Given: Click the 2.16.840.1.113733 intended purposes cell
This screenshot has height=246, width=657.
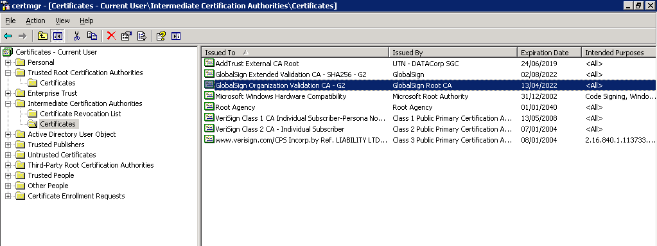Looking at the screenshot, I should (620, 140).
